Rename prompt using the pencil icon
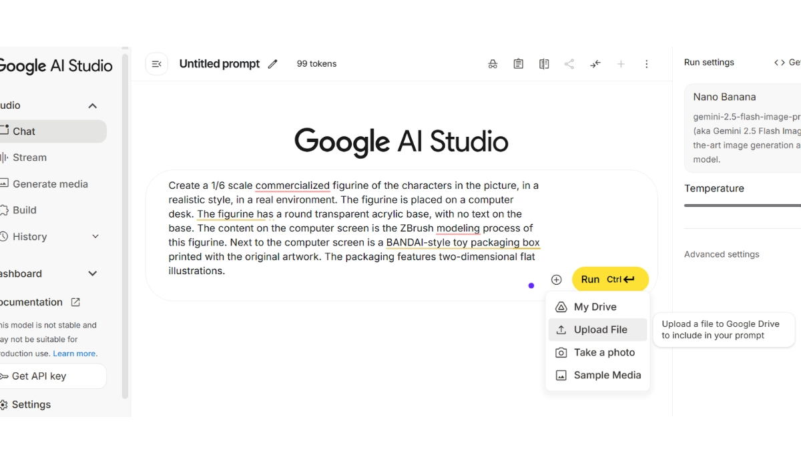The image size is (801, 467). click(x=272, y=63)
